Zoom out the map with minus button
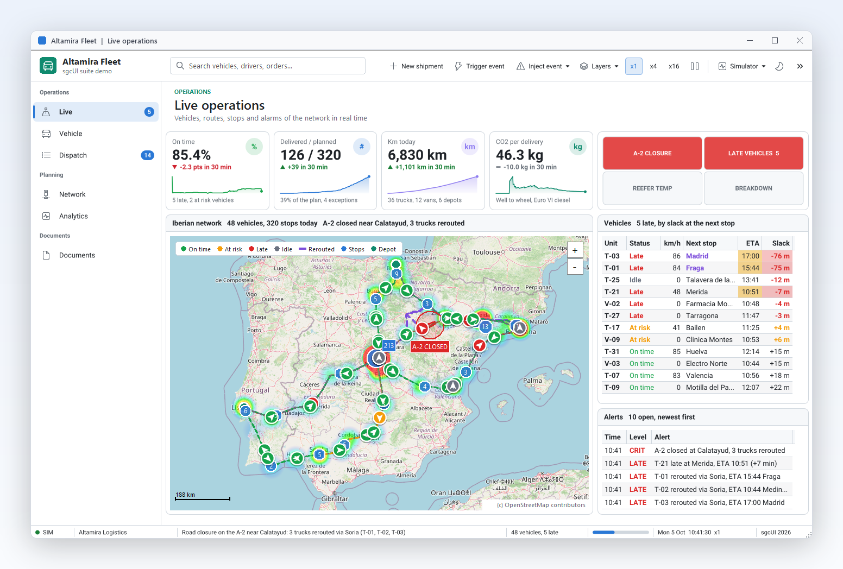The height and width of the screenshot is (569, 843). click(x=575, y=267)
